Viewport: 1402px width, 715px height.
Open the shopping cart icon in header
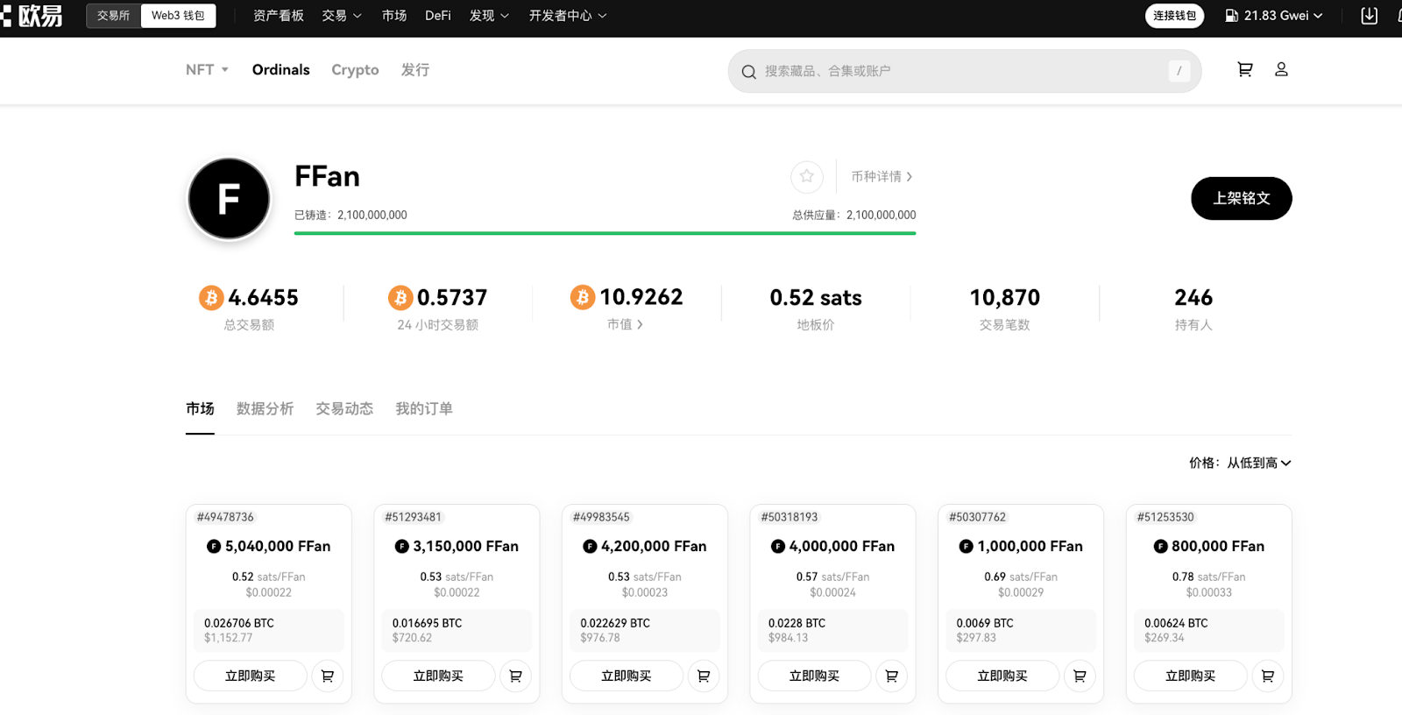[1244, 69]
